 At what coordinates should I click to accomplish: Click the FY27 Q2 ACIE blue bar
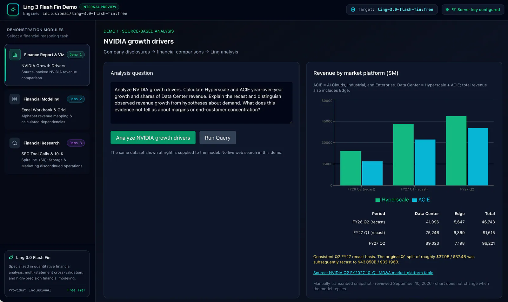point(478,157)
